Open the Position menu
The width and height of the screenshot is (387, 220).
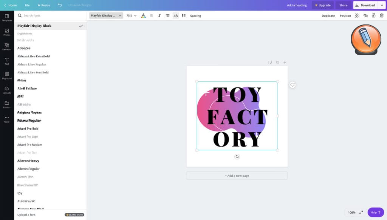345,15
